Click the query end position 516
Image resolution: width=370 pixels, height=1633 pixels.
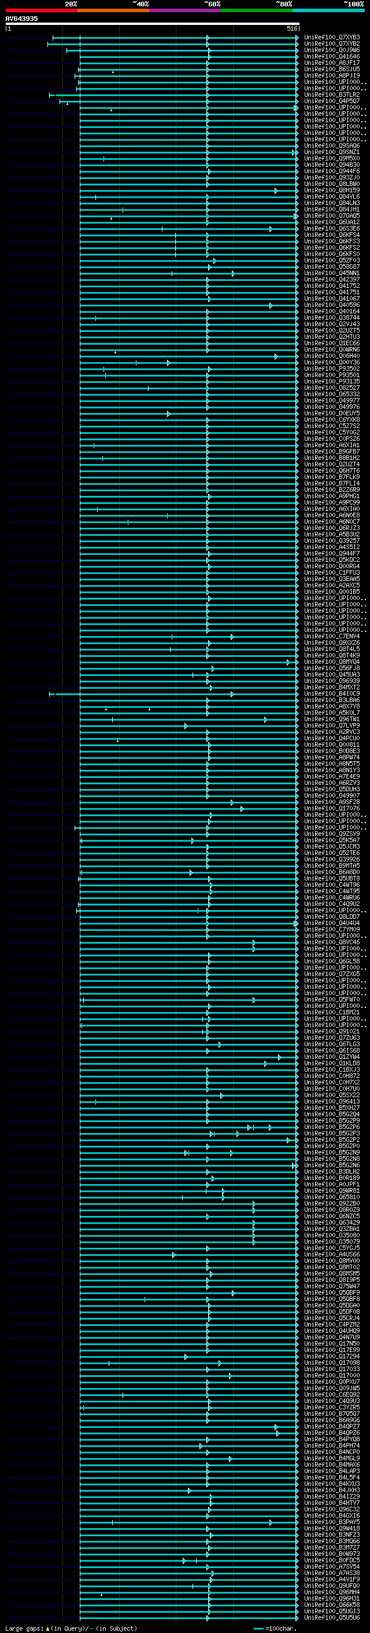(x=291, y=28)
